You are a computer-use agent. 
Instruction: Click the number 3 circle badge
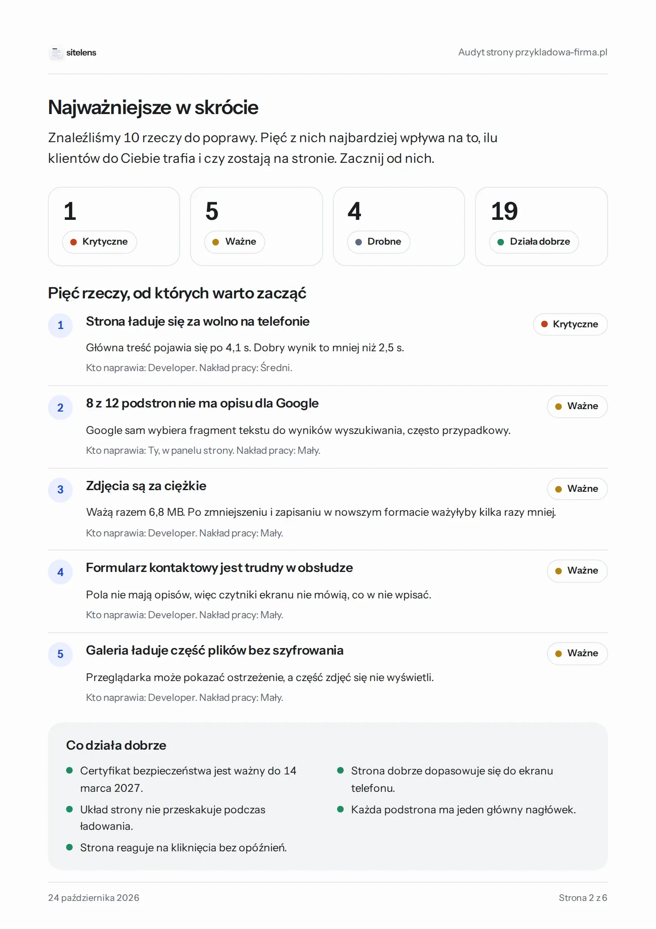60,490
